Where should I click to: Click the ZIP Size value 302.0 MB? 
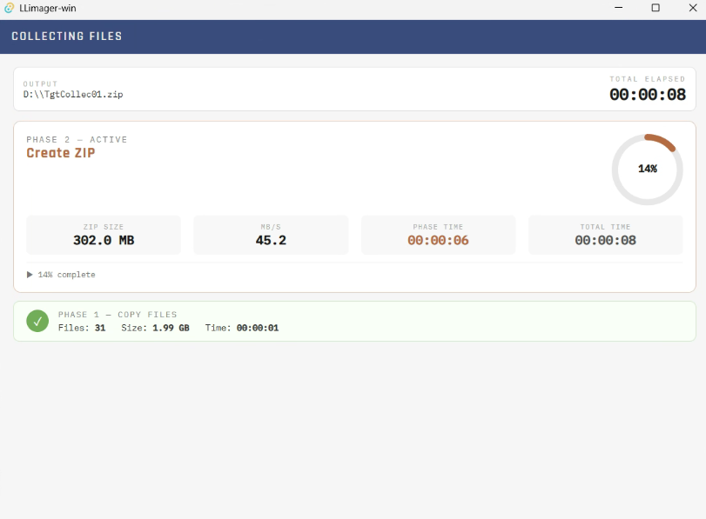click(x=104, y=240)
